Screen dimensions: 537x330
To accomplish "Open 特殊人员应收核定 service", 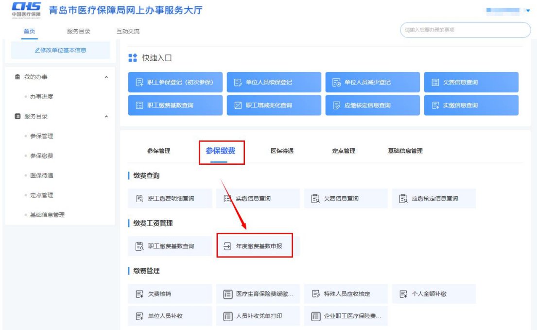I will point(346,294).
